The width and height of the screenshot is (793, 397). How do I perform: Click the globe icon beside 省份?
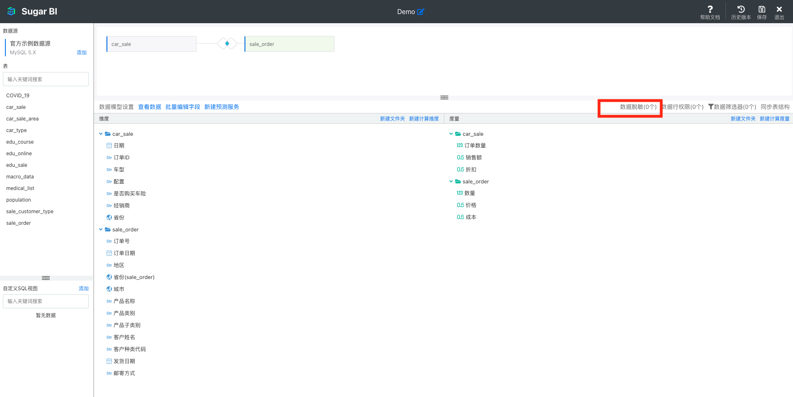109,217
